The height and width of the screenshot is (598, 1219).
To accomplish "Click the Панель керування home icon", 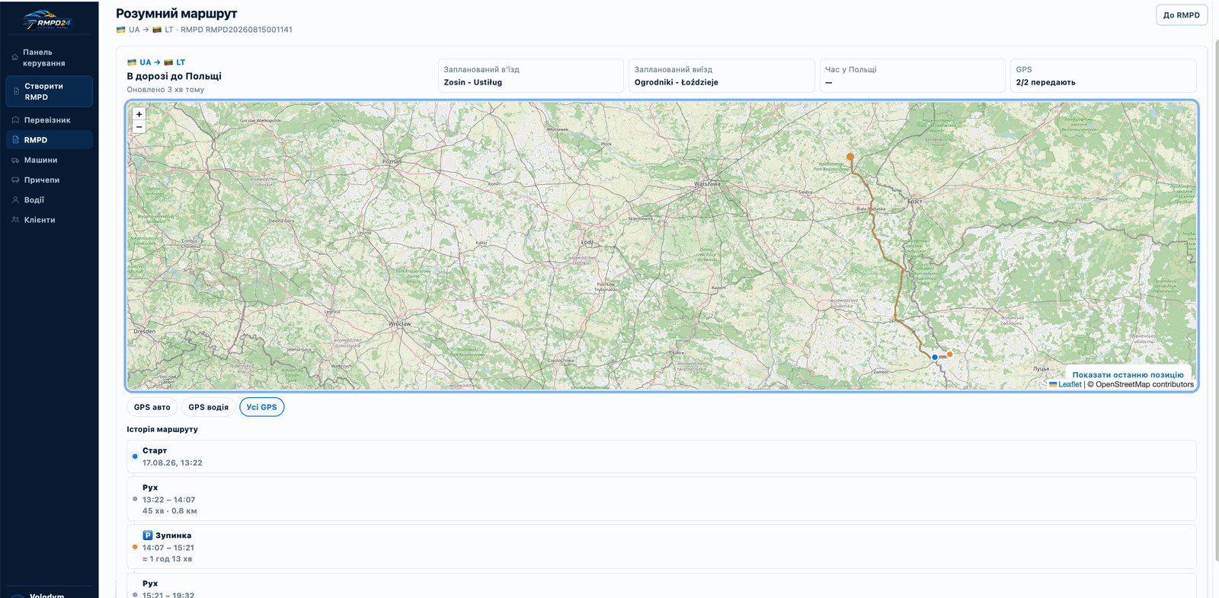I will click(x=15, y=58).
